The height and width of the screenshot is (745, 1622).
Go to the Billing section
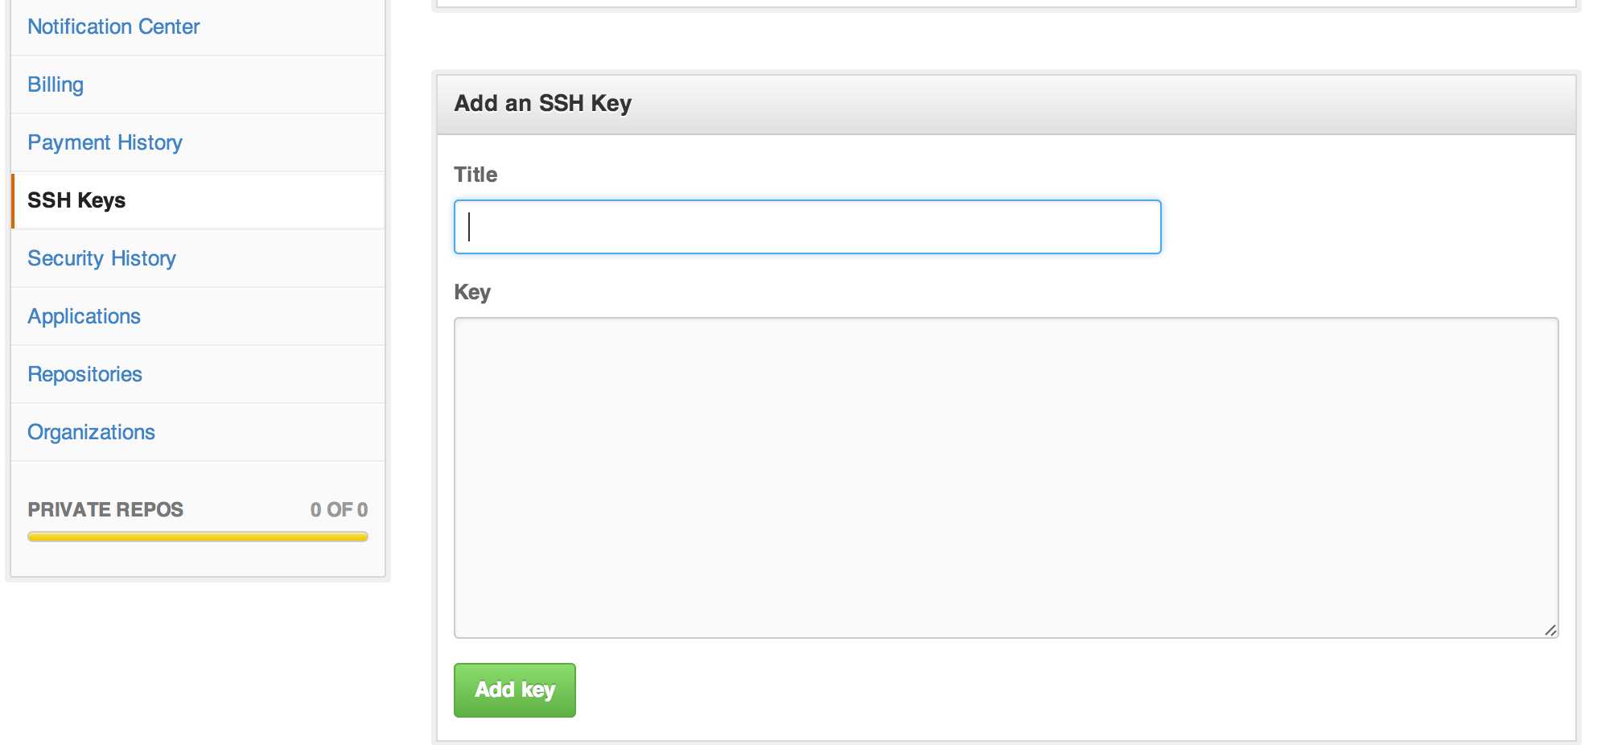tap(56, 84)
